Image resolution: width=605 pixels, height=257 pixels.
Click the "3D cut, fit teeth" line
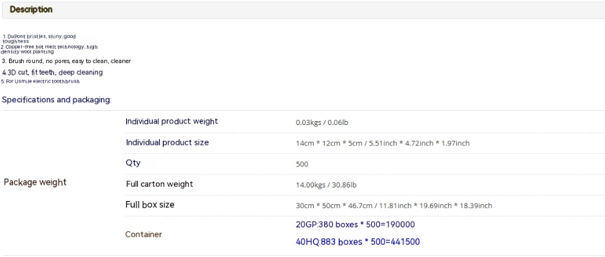[52, 72]
